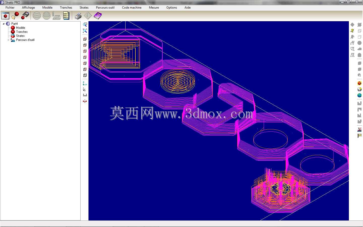Open the Code machine menu
This screenshot has width=363, height=227.
click(x=132, y=8)
